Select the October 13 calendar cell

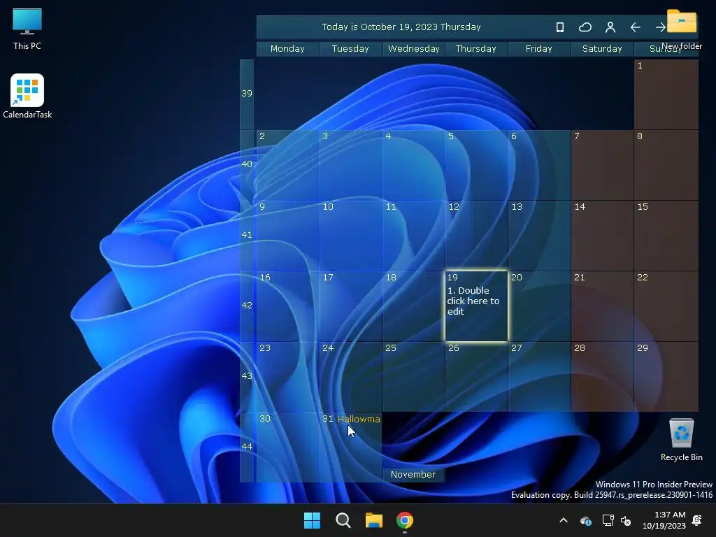pyautogui.click(x=539, y=236)
